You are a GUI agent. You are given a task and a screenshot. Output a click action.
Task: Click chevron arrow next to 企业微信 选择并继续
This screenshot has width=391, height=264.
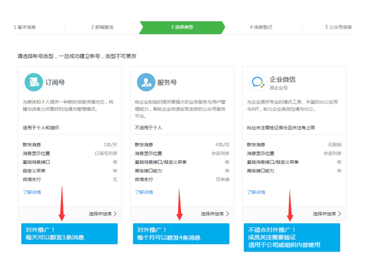(x=340, y=214)
